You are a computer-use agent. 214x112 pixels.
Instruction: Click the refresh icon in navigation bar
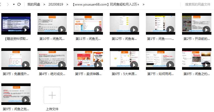[19, 4]
